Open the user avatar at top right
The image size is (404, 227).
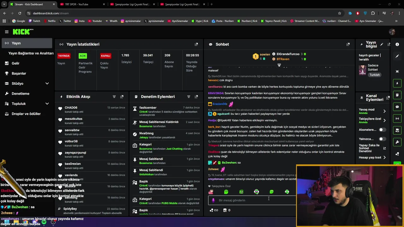tap(392, 32)
